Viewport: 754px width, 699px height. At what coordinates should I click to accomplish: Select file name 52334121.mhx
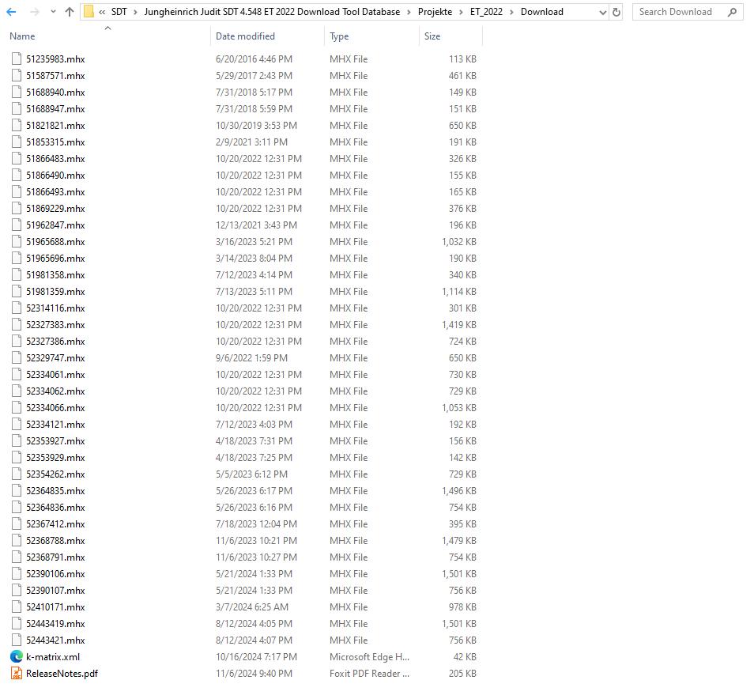pos(55,425)
